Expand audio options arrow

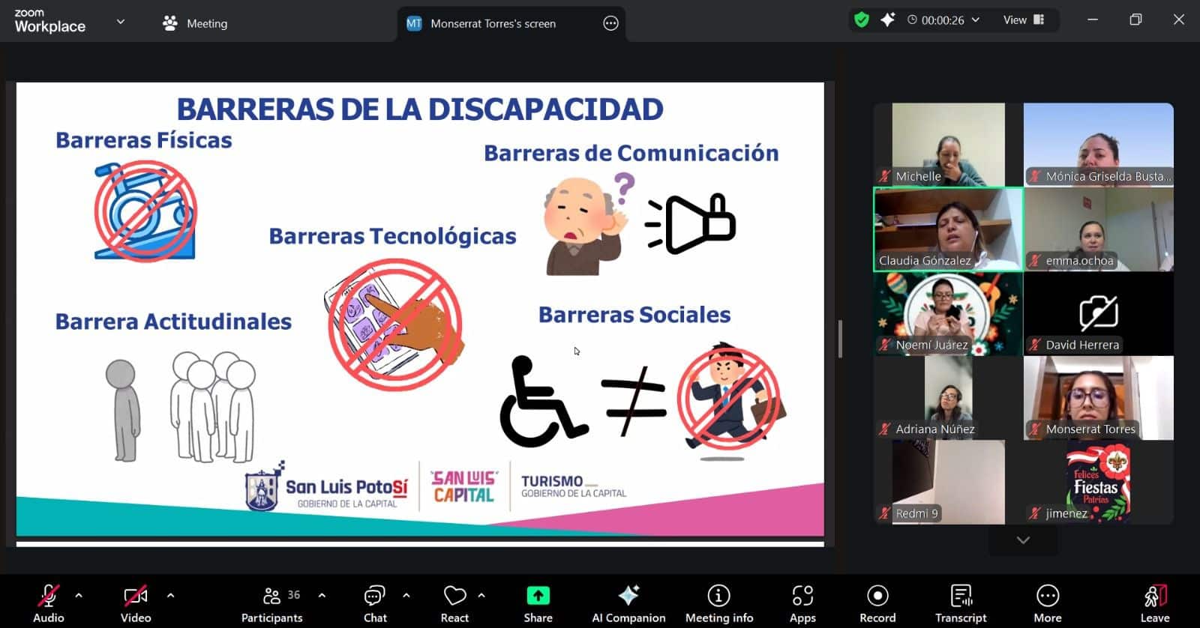tap(79, 596)
